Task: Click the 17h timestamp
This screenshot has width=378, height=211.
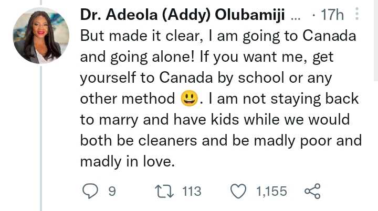Action: 331,16
